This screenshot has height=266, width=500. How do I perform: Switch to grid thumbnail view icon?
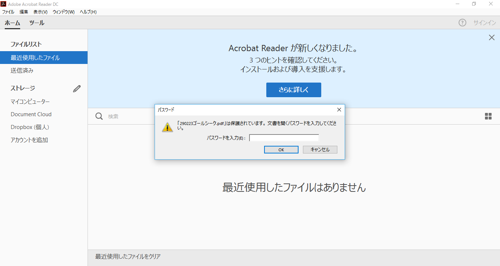pos(488,116)
